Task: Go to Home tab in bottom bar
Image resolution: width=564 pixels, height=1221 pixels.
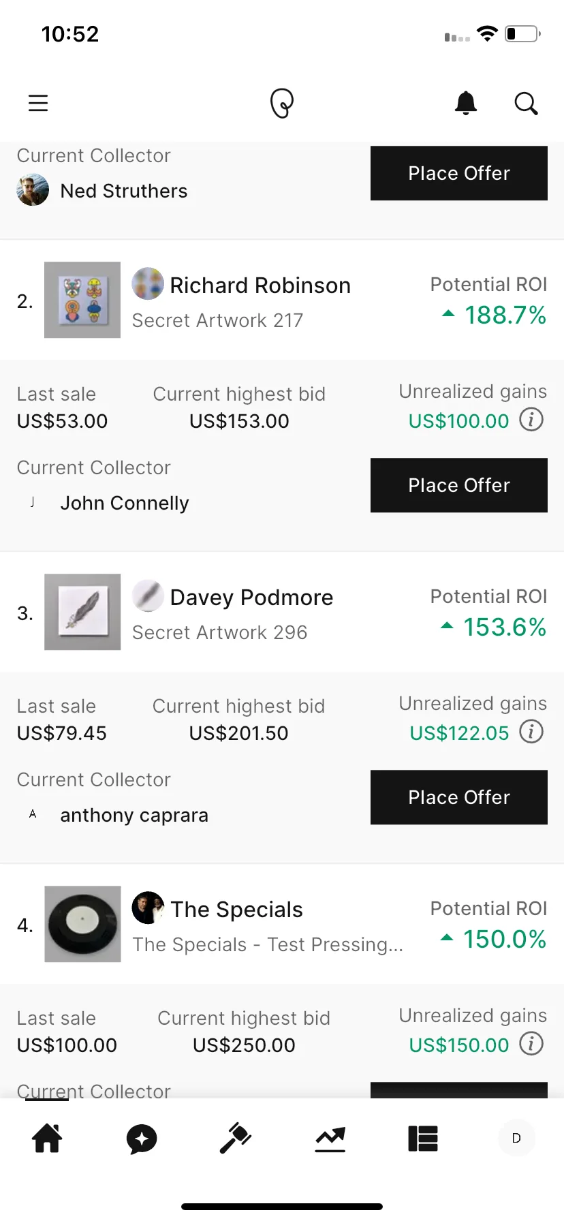Action: pos(48,1138)
